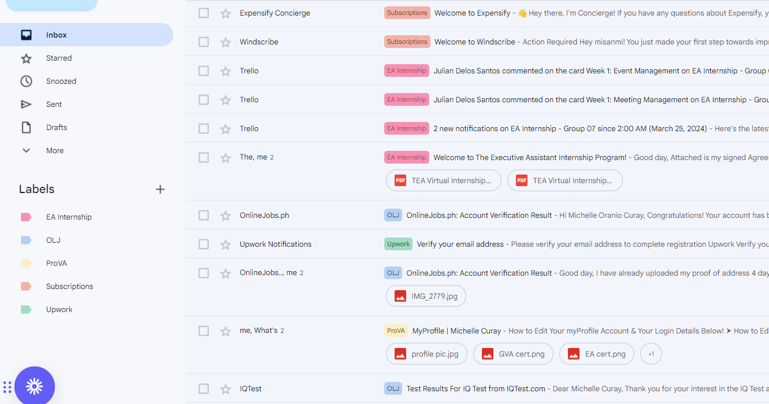Viewport: 769px width, 404px height.
Task: Open 'Verify your email address' Upwork email
Action: point(477,244)
